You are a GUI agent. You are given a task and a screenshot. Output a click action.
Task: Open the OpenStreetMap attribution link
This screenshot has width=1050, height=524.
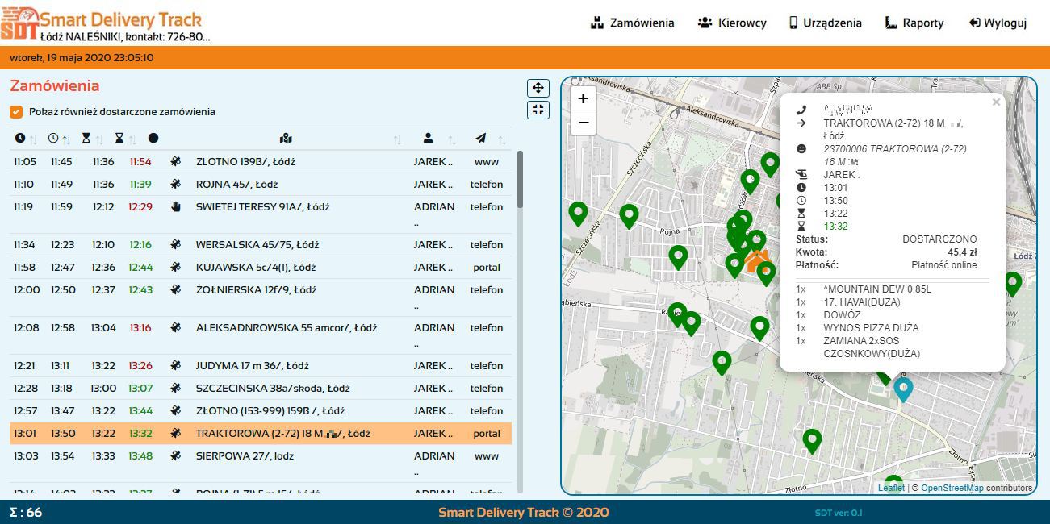pyautogui.click(x=952, y=488)
